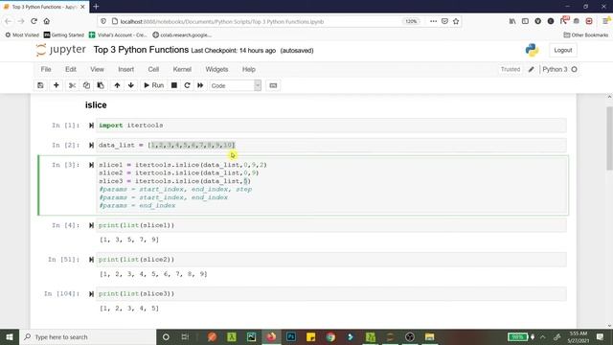Viewport: 613px width, 345px height.
Task: Open the command palette keyboard icon
Action: (273, 85)
